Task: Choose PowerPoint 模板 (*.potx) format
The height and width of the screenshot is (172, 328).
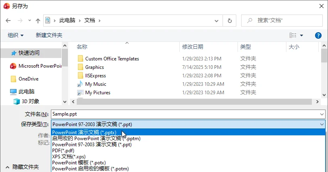Action: tap(188, 163)
